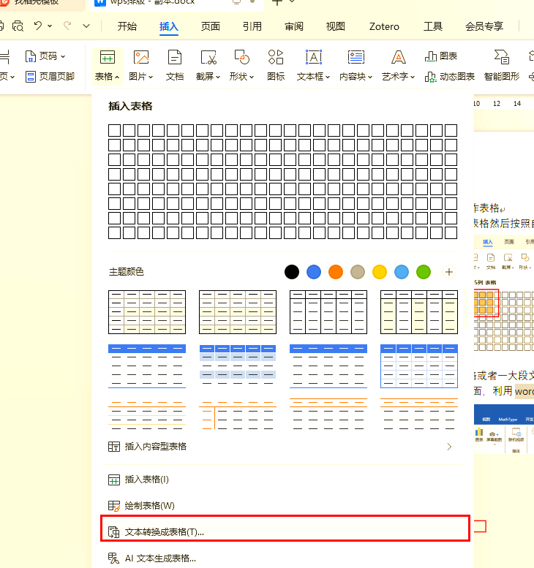Viewport: 534px width, 568px height.
Task: Insert a picture via 图片 icon
Action: point(141,58)
